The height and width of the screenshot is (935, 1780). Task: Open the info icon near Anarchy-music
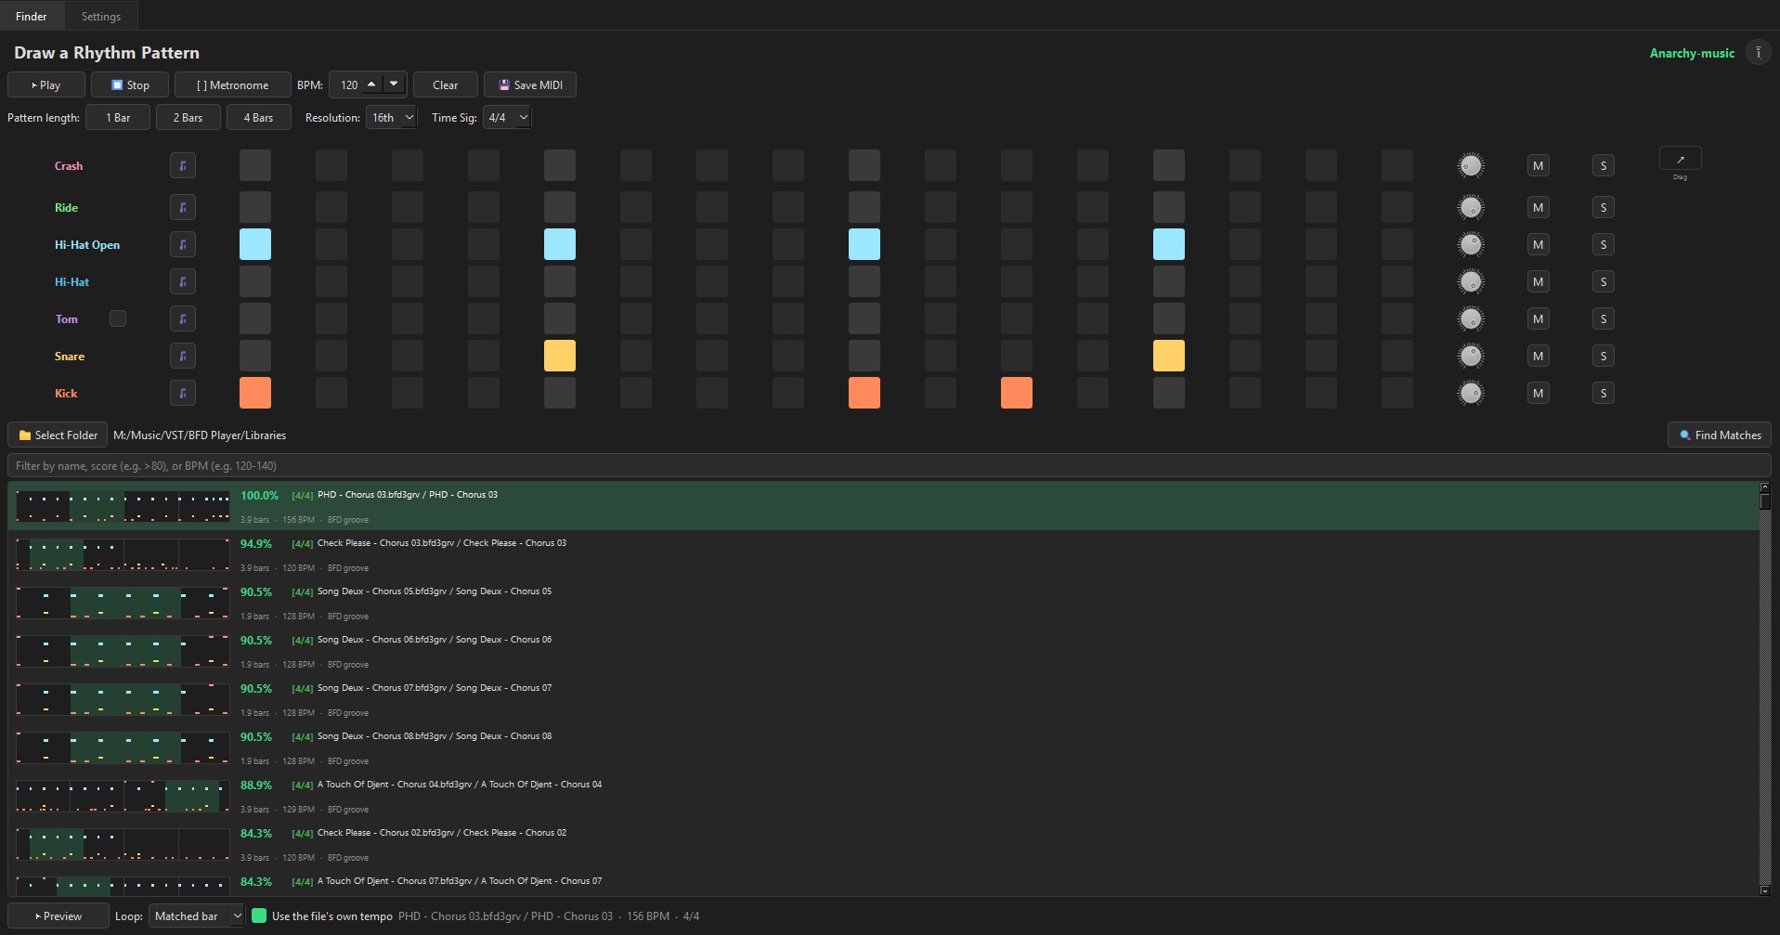pyautogui.click(x=1758, y=53)
